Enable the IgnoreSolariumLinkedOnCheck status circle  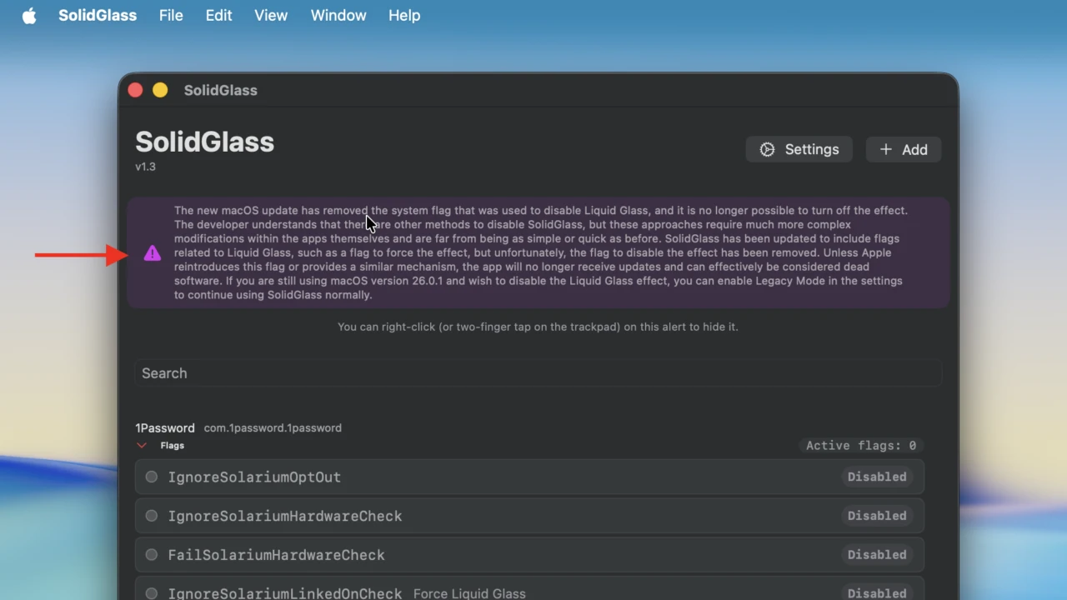[x=152, y=593]
